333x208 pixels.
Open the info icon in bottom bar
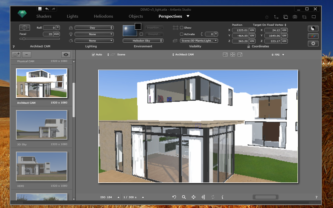tap(222, 197)
